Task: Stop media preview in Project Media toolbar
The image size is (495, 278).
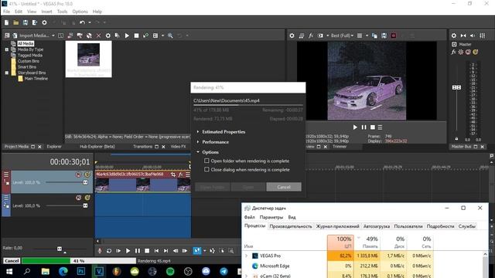Action: (x=136, y=36)
